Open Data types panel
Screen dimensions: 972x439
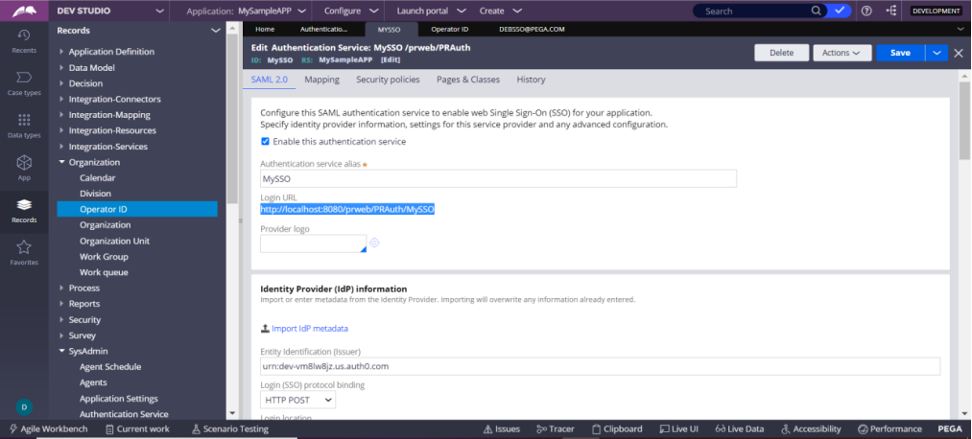(x=24, y=126)
